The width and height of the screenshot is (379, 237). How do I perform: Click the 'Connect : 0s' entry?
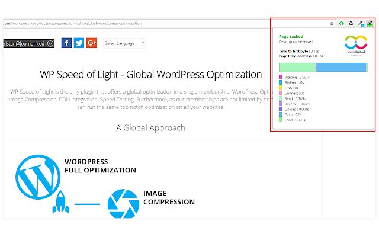click(x=294, y=93)
